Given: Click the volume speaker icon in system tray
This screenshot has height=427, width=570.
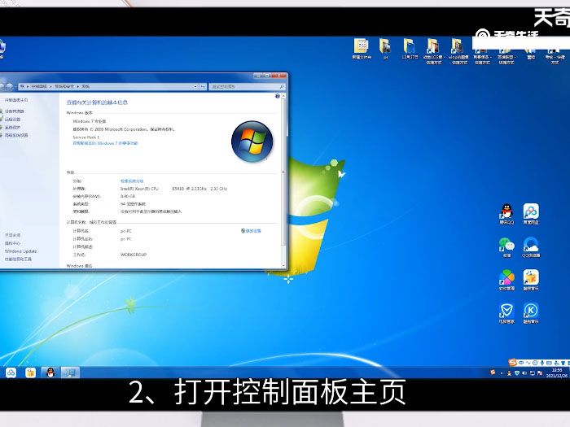Looking at the screenshot, I should (x=524, y=373).
